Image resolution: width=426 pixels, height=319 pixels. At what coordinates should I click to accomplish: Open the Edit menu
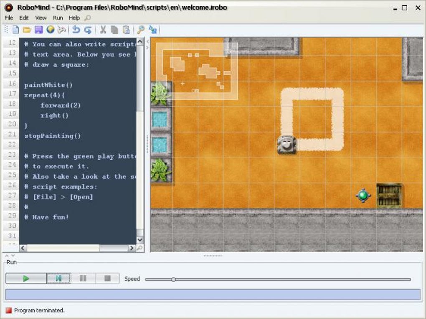pos(24,18)
